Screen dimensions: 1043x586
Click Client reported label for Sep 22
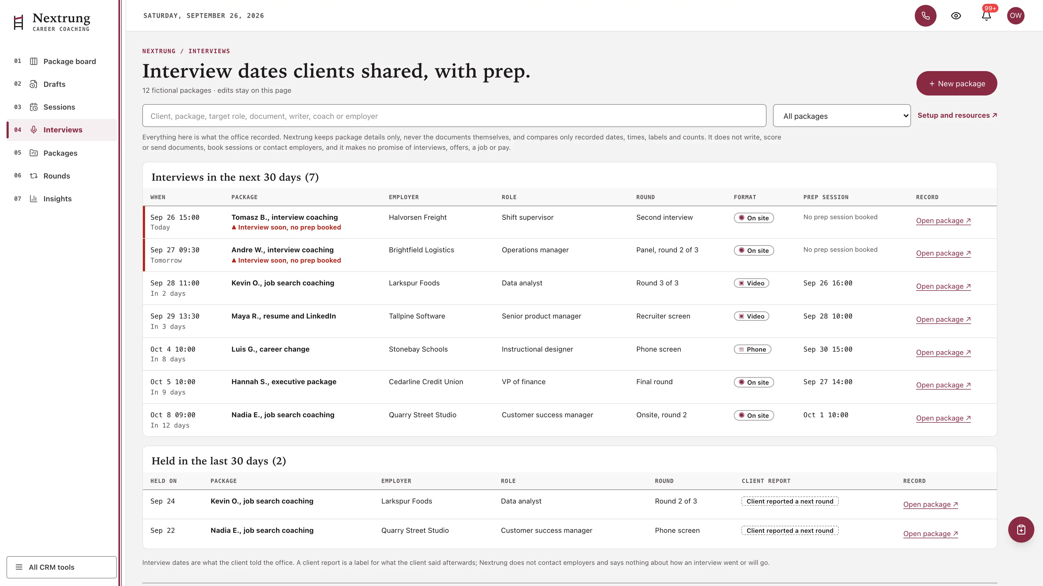click(x=790, y=531)
